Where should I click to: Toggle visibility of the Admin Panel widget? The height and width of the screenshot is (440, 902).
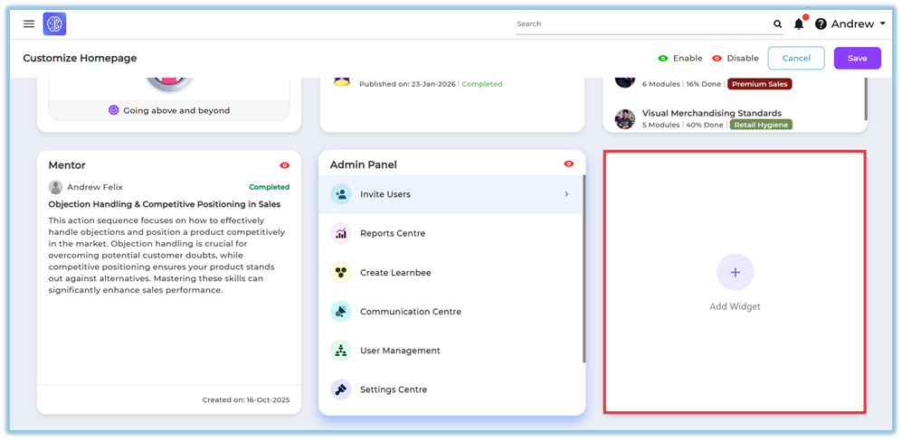(569, 164)
